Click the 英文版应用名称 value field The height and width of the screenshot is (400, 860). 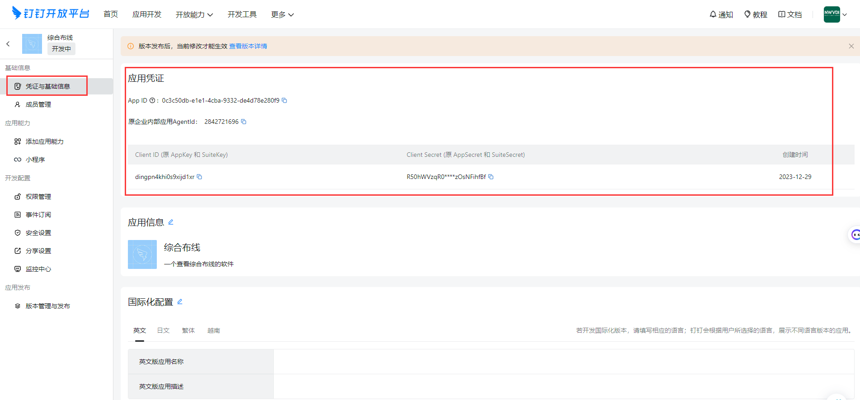coord(564,362)
